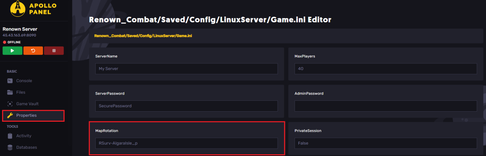Focus the MaxPlayers input box
This screenshot has width=486, height=156.
pyautogui.click(x=385, y=69)
